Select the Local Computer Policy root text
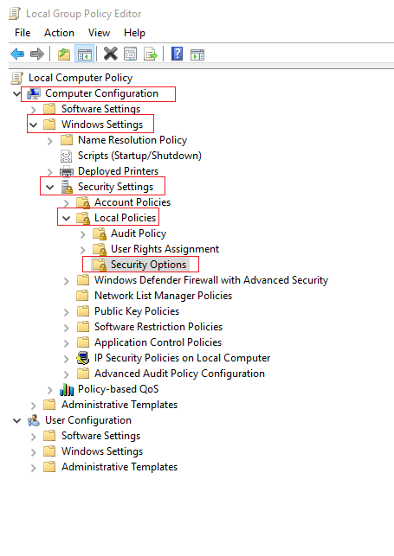Image resolution: width=394 pixels, height=556 pixels. click(x=81, y=78)
